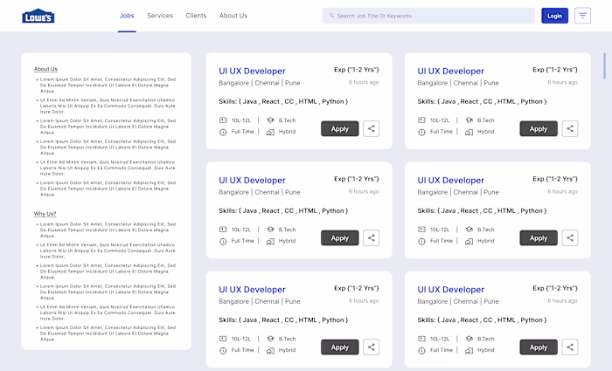Screen dimensions: 612x371
Task: Open the top-left UI UX Developer job title
Action: [x=252, y=71]
